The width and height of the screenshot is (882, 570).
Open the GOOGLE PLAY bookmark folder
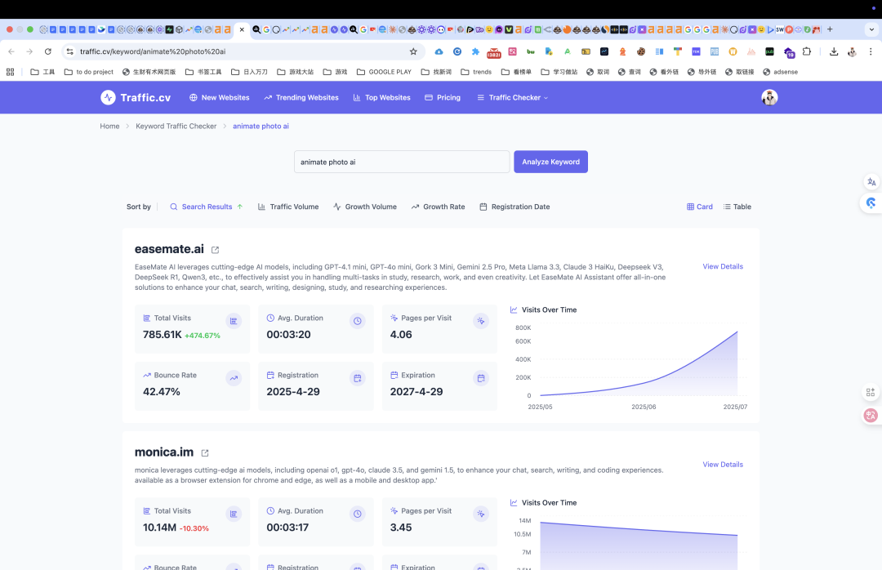click(384, 72)
